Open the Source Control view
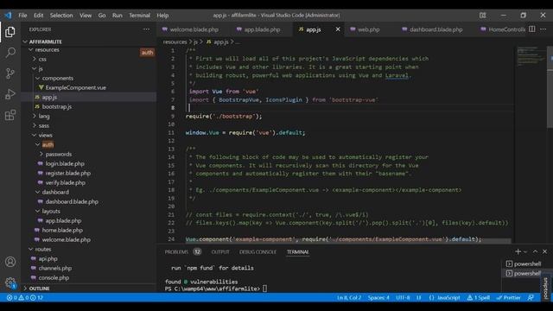Screen dimensions: 553x311 coord(10,73)
